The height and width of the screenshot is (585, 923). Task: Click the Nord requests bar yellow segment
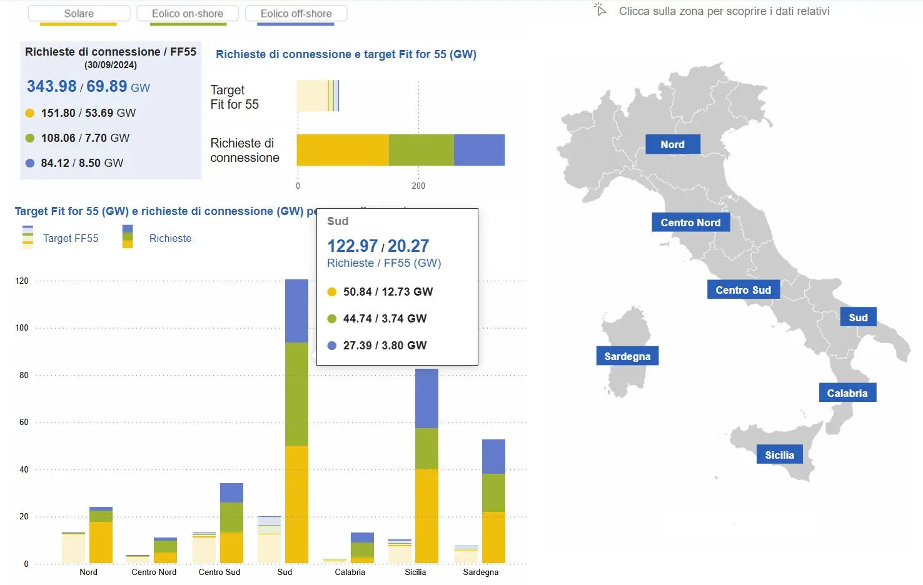pos(101,542)
